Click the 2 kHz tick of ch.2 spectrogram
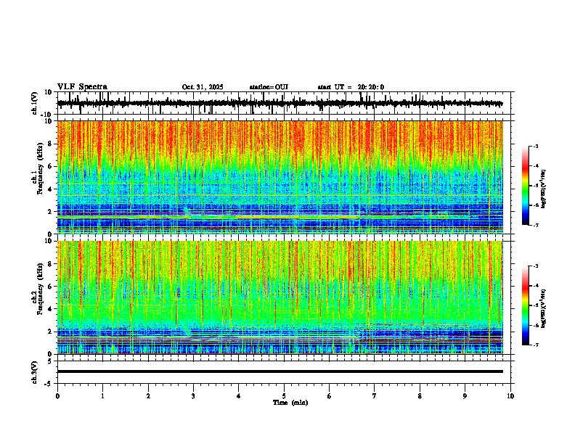The height and width of the screenshot is (444, 575). click(50, 332)
